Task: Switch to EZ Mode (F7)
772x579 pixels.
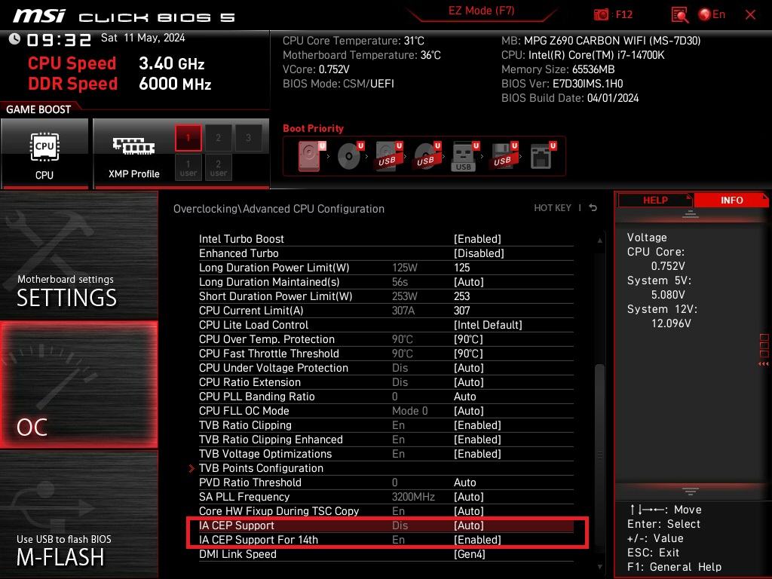Action: [x=481, y=11]
